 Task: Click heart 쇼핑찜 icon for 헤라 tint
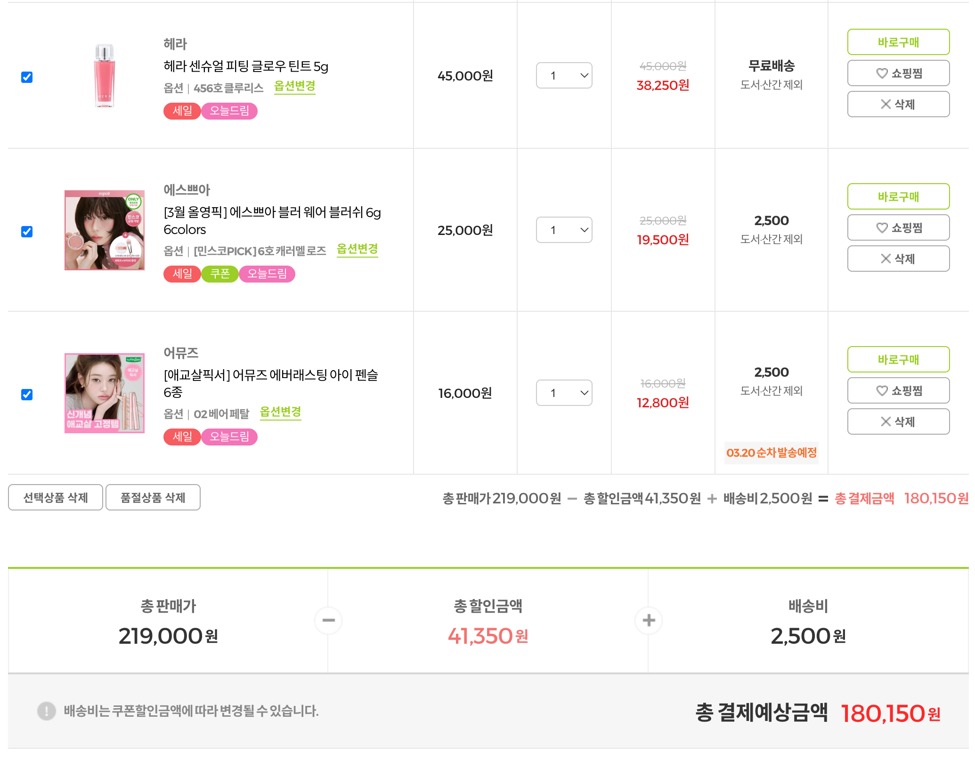[882, 73]
